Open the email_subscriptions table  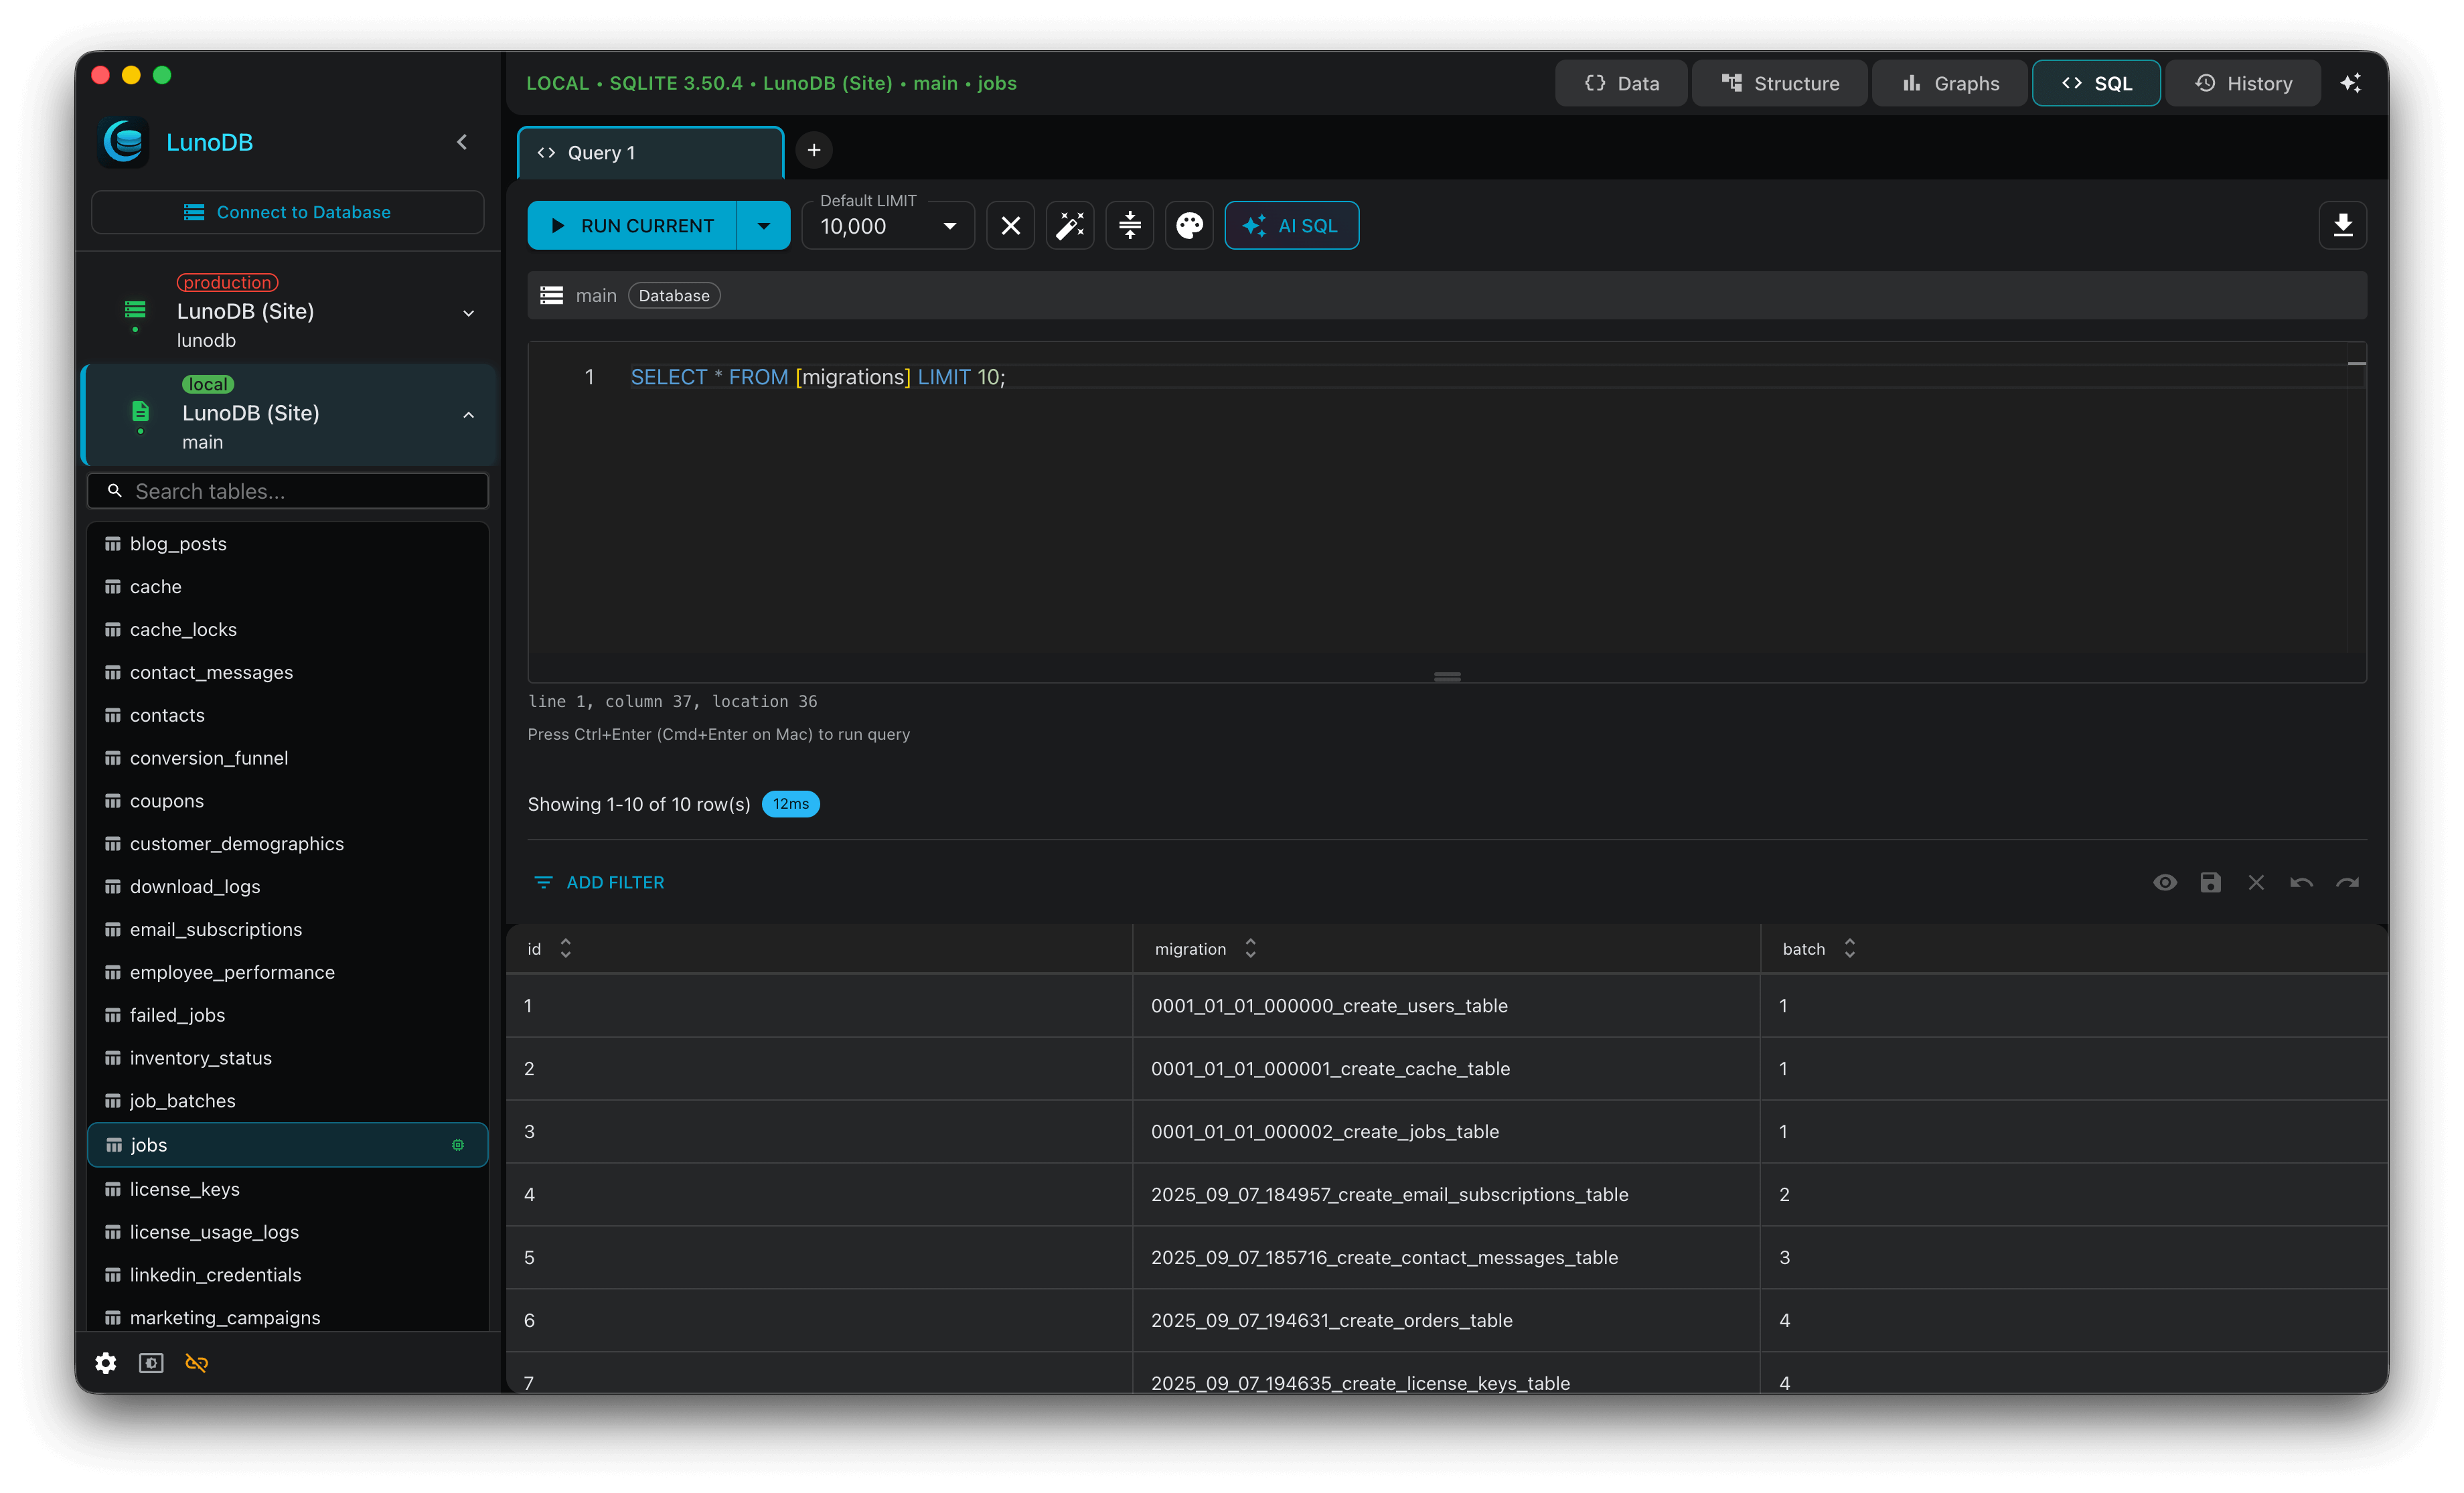pyautogui.click(x=288, y=929)
